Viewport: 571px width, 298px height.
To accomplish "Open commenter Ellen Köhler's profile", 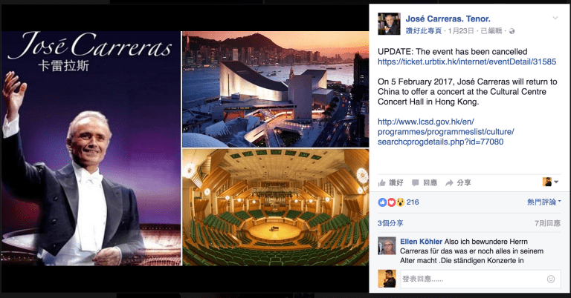I will pos(421,242).
